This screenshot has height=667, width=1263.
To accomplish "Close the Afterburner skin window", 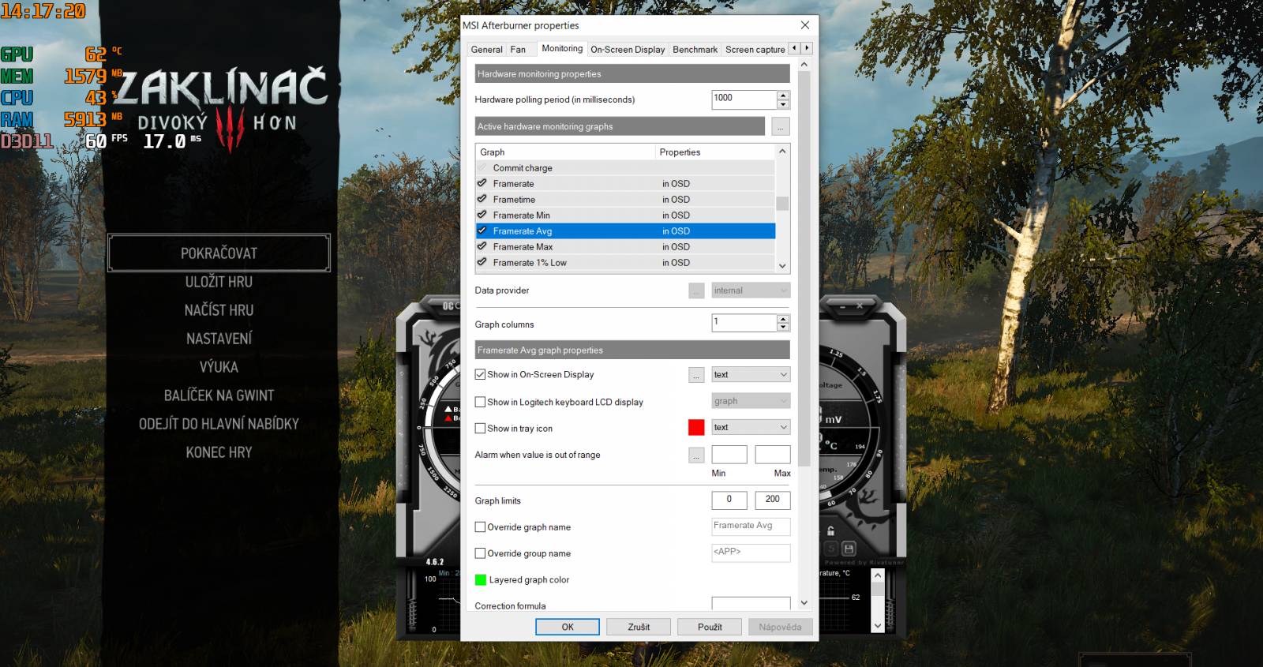I will 860,305.
